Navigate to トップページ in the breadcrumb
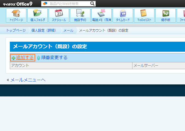The height and width of the screenshot is (131, 185). coord(16,31)
